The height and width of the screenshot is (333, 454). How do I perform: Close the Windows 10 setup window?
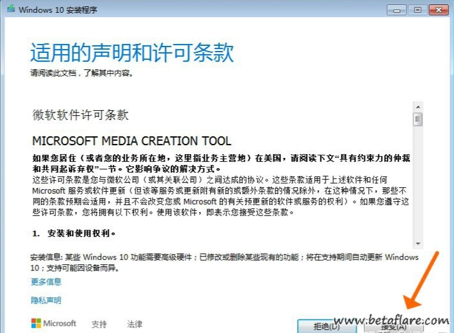pos(439,10)
